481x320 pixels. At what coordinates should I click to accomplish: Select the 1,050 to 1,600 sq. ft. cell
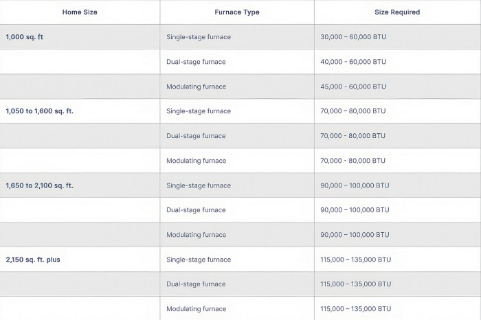(40, 111)
